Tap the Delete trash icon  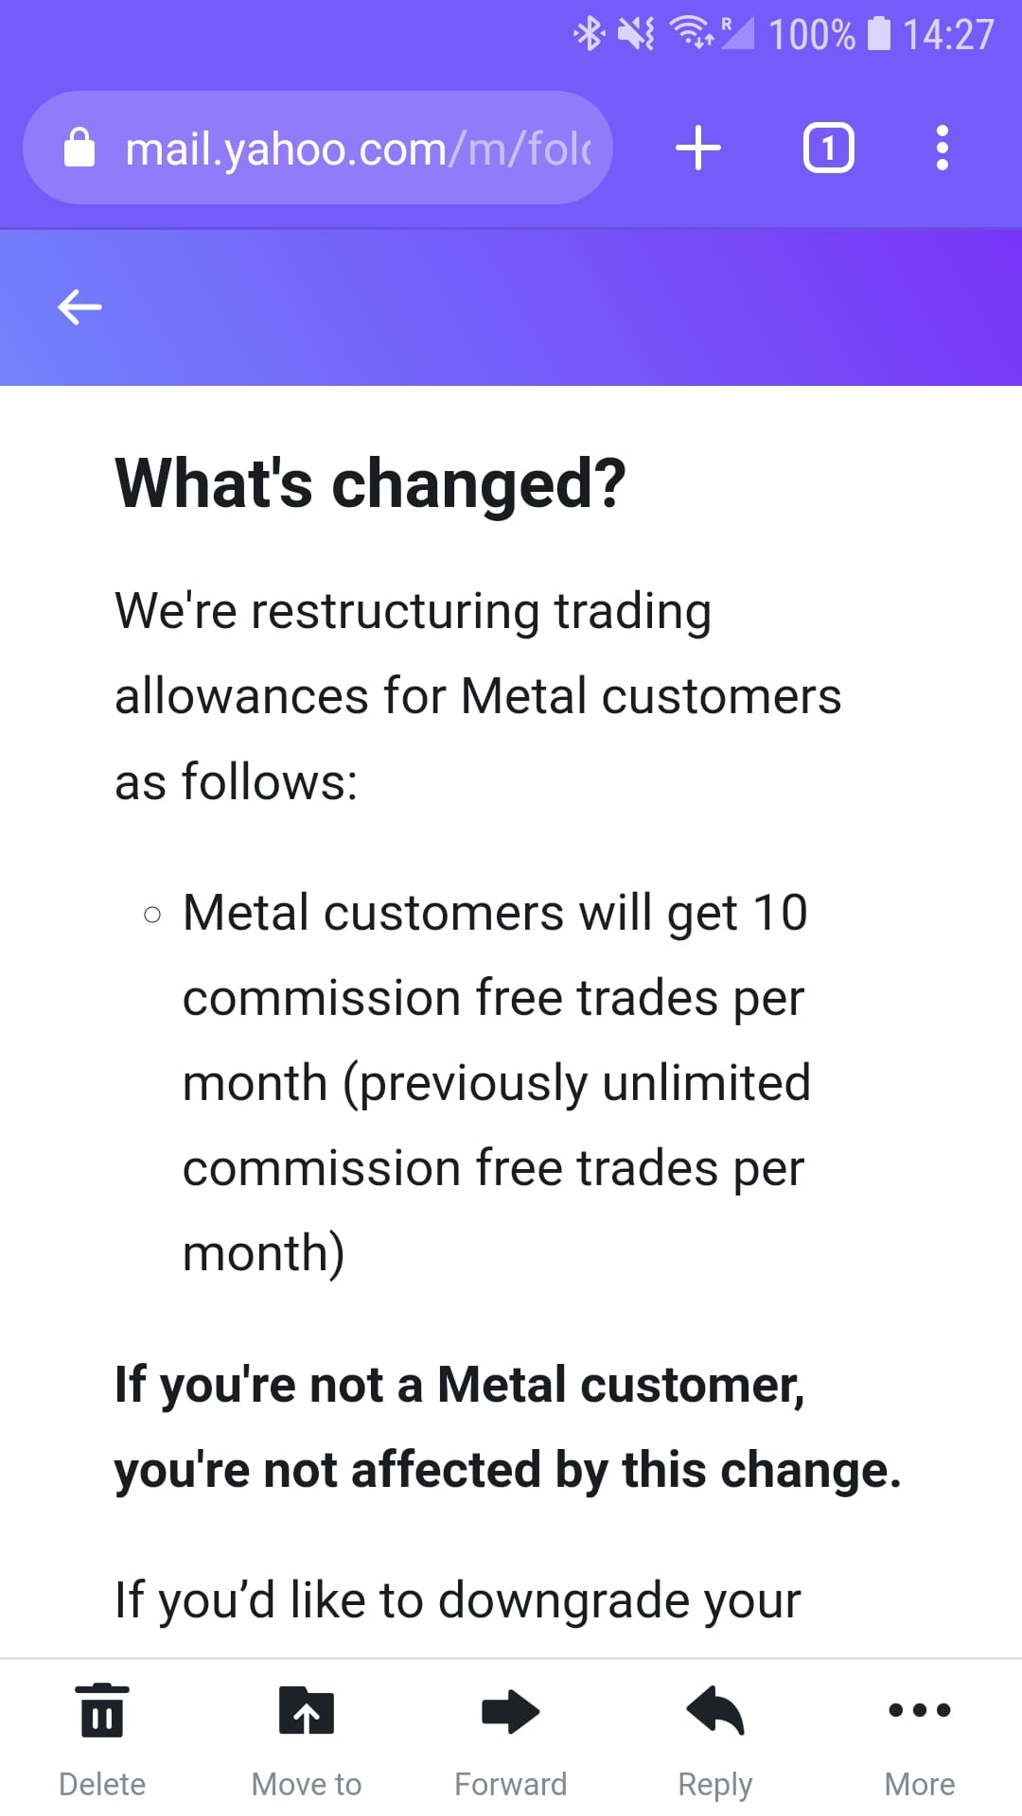pyautogui.click(x=102, y=1710)
